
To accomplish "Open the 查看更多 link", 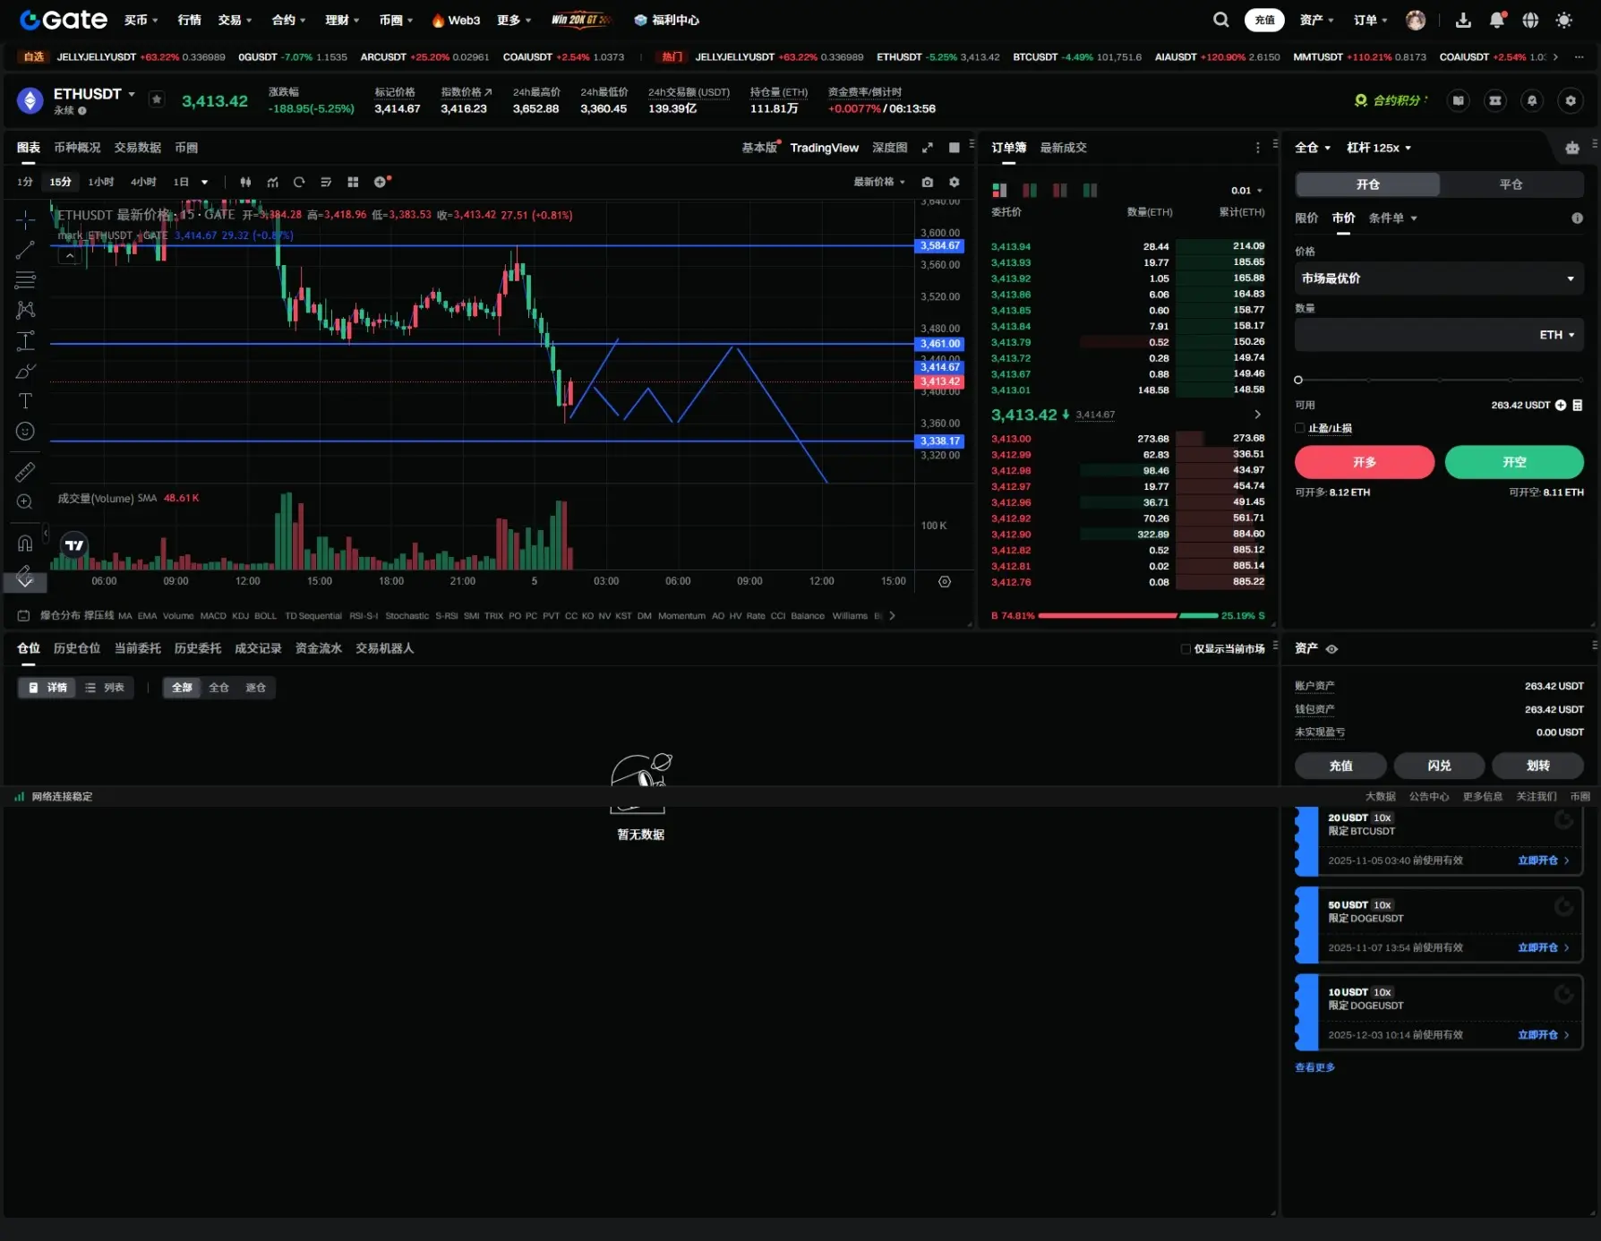I will [1314, 1067].
